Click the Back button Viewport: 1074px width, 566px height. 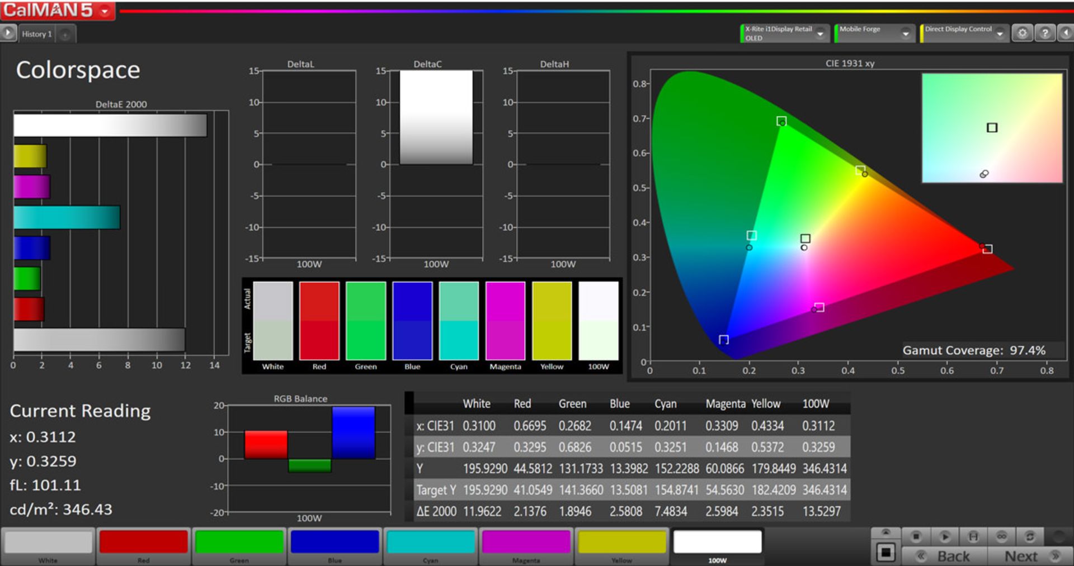click(945, 556)
